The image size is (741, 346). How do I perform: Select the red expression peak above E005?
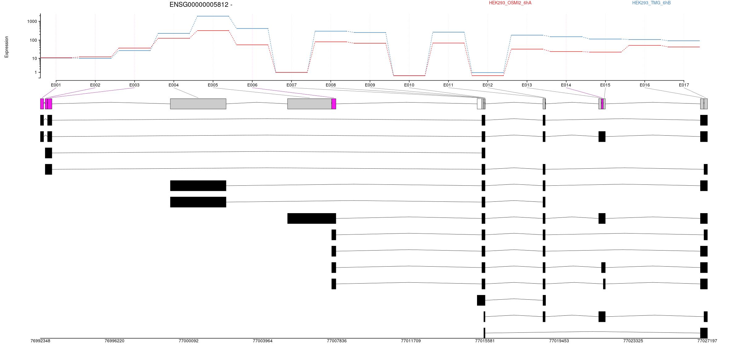[213, 31]
